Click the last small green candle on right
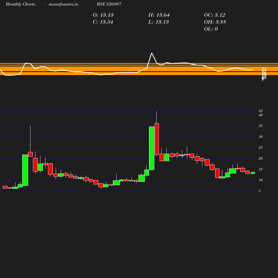Screen dimensions: 278x278 pyautogui.click(x=253, y=173)
